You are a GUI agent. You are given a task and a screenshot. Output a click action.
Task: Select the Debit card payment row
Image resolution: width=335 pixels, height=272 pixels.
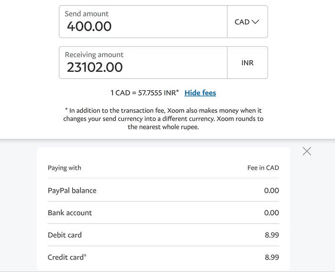(x=163, y=235)
